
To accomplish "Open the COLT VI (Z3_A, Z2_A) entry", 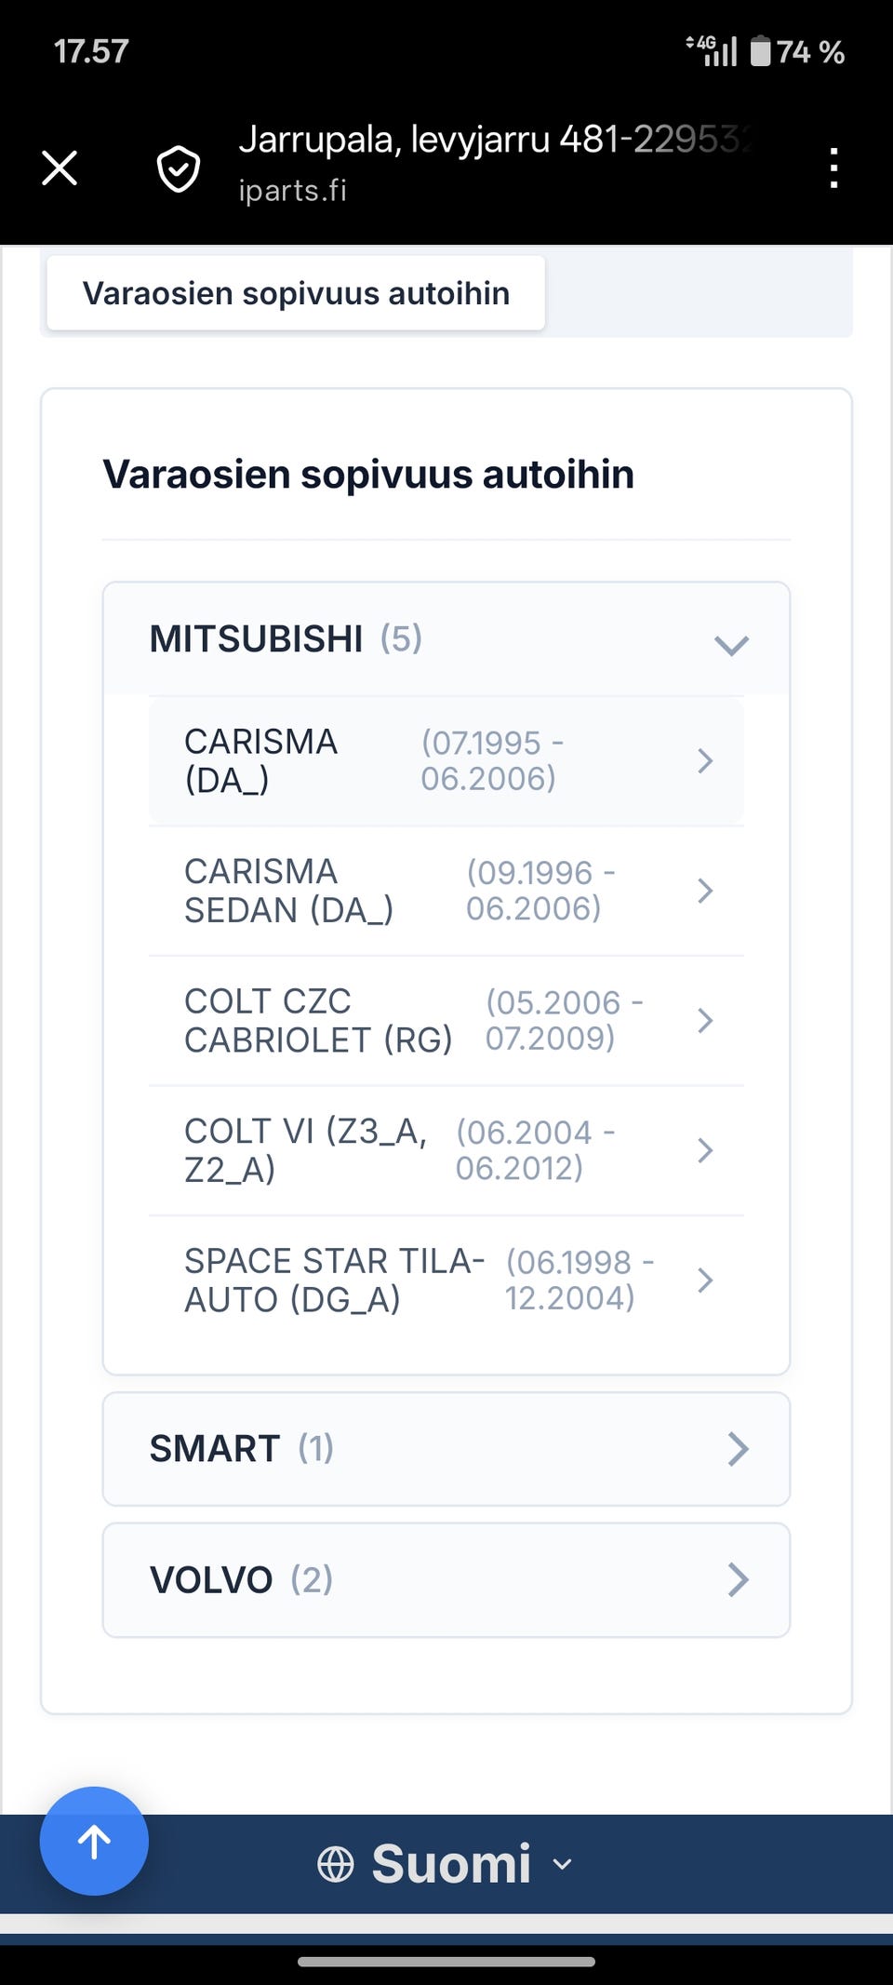I will click(446, 1150).
